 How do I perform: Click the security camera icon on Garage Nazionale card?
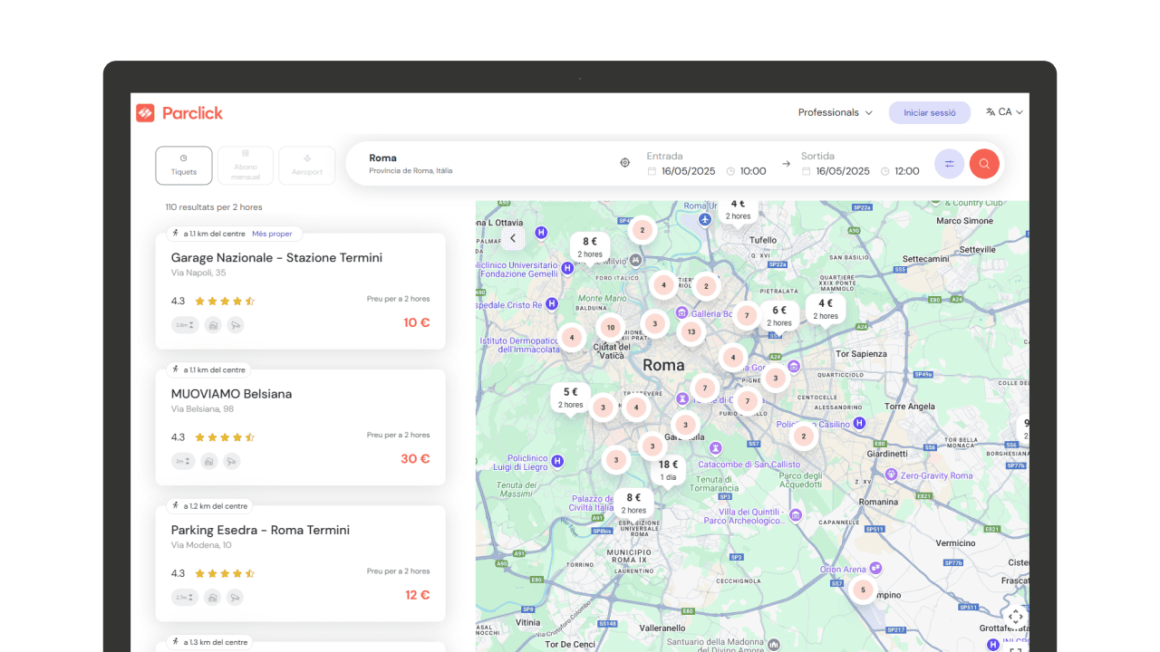point(236,325)
